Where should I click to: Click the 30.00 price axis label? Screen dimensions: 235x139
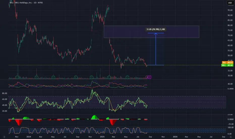coord(230,76)
